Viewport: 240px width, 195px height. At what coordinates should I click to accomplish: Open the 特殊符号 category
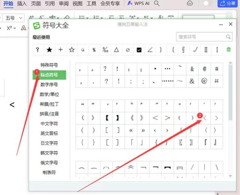pos(49,65)
